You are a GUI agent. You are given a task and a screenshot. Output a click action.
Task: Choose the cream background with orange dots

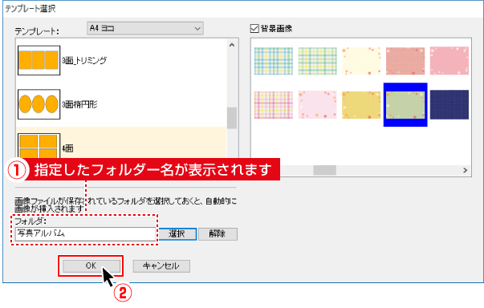[361, 61]
